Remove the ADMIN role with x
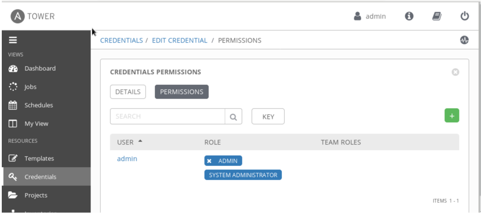This screenshot has width=481, height=213. coord(209,161)
